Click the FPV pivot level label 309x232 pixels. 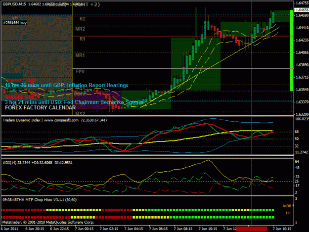[x=80, y=72]
